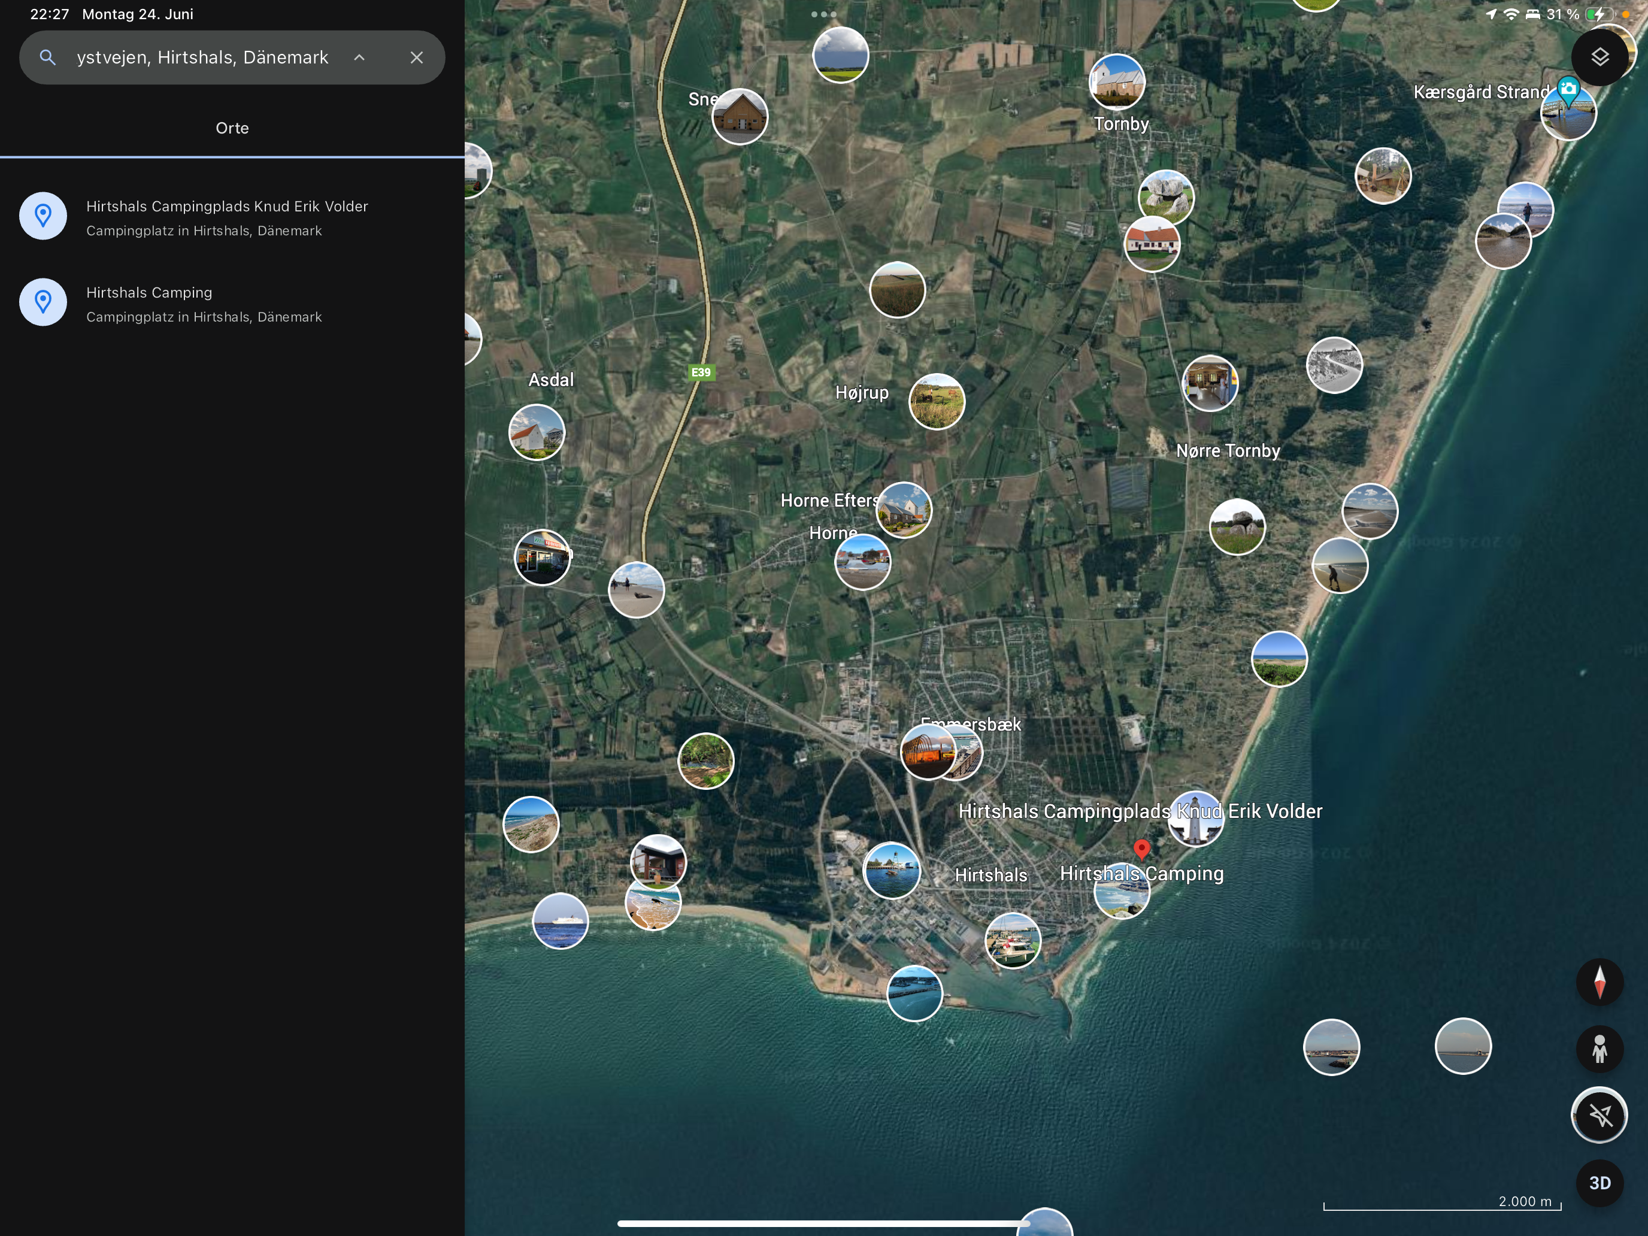Open Hirtshals Campingplads Knud Erik Volder result
This screenshot has width=1648, height=1236.
pyautogui.click(x=232, y=217)
